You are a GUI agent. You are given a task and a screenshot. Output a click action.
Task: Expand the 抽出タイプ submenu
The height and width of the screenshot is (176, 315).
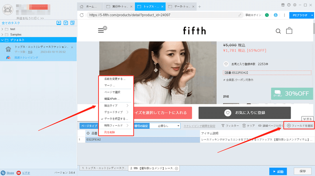(x=115, y=106)
